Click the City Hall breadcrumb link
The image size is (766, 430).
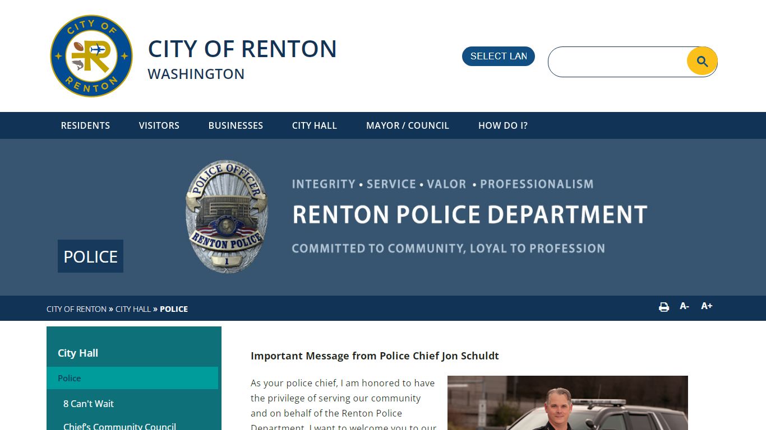click(x=133, y=309)
